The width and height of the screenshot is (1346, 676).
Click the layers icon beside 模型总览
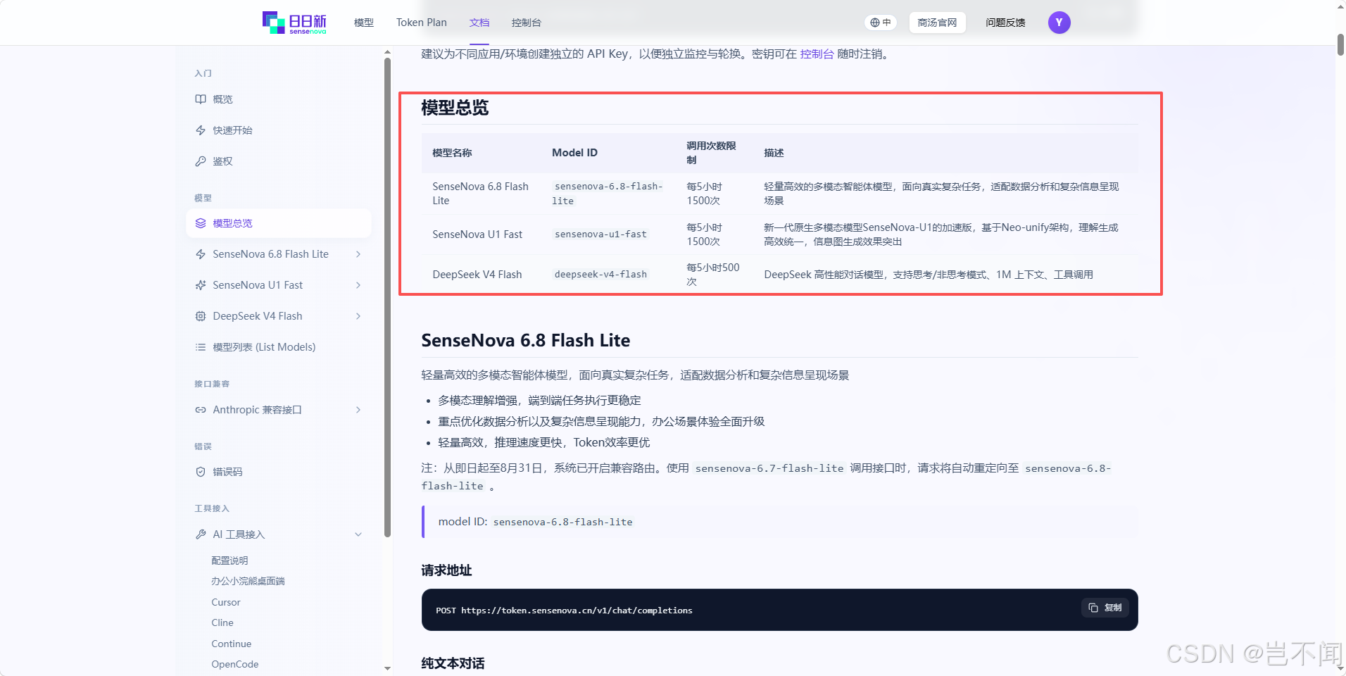coord(201,223)
